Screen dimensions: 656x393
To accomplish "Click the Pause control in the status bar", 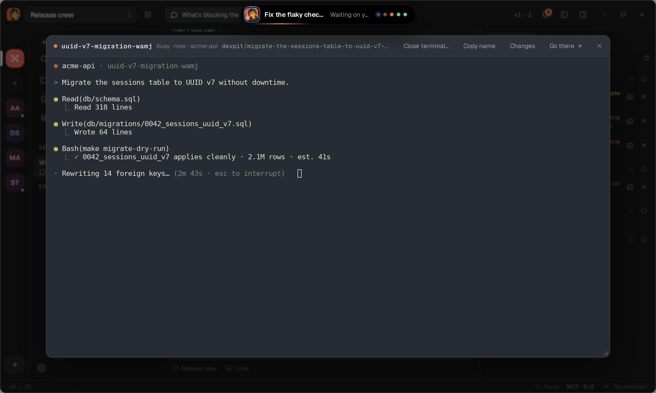I will [547, 387].
